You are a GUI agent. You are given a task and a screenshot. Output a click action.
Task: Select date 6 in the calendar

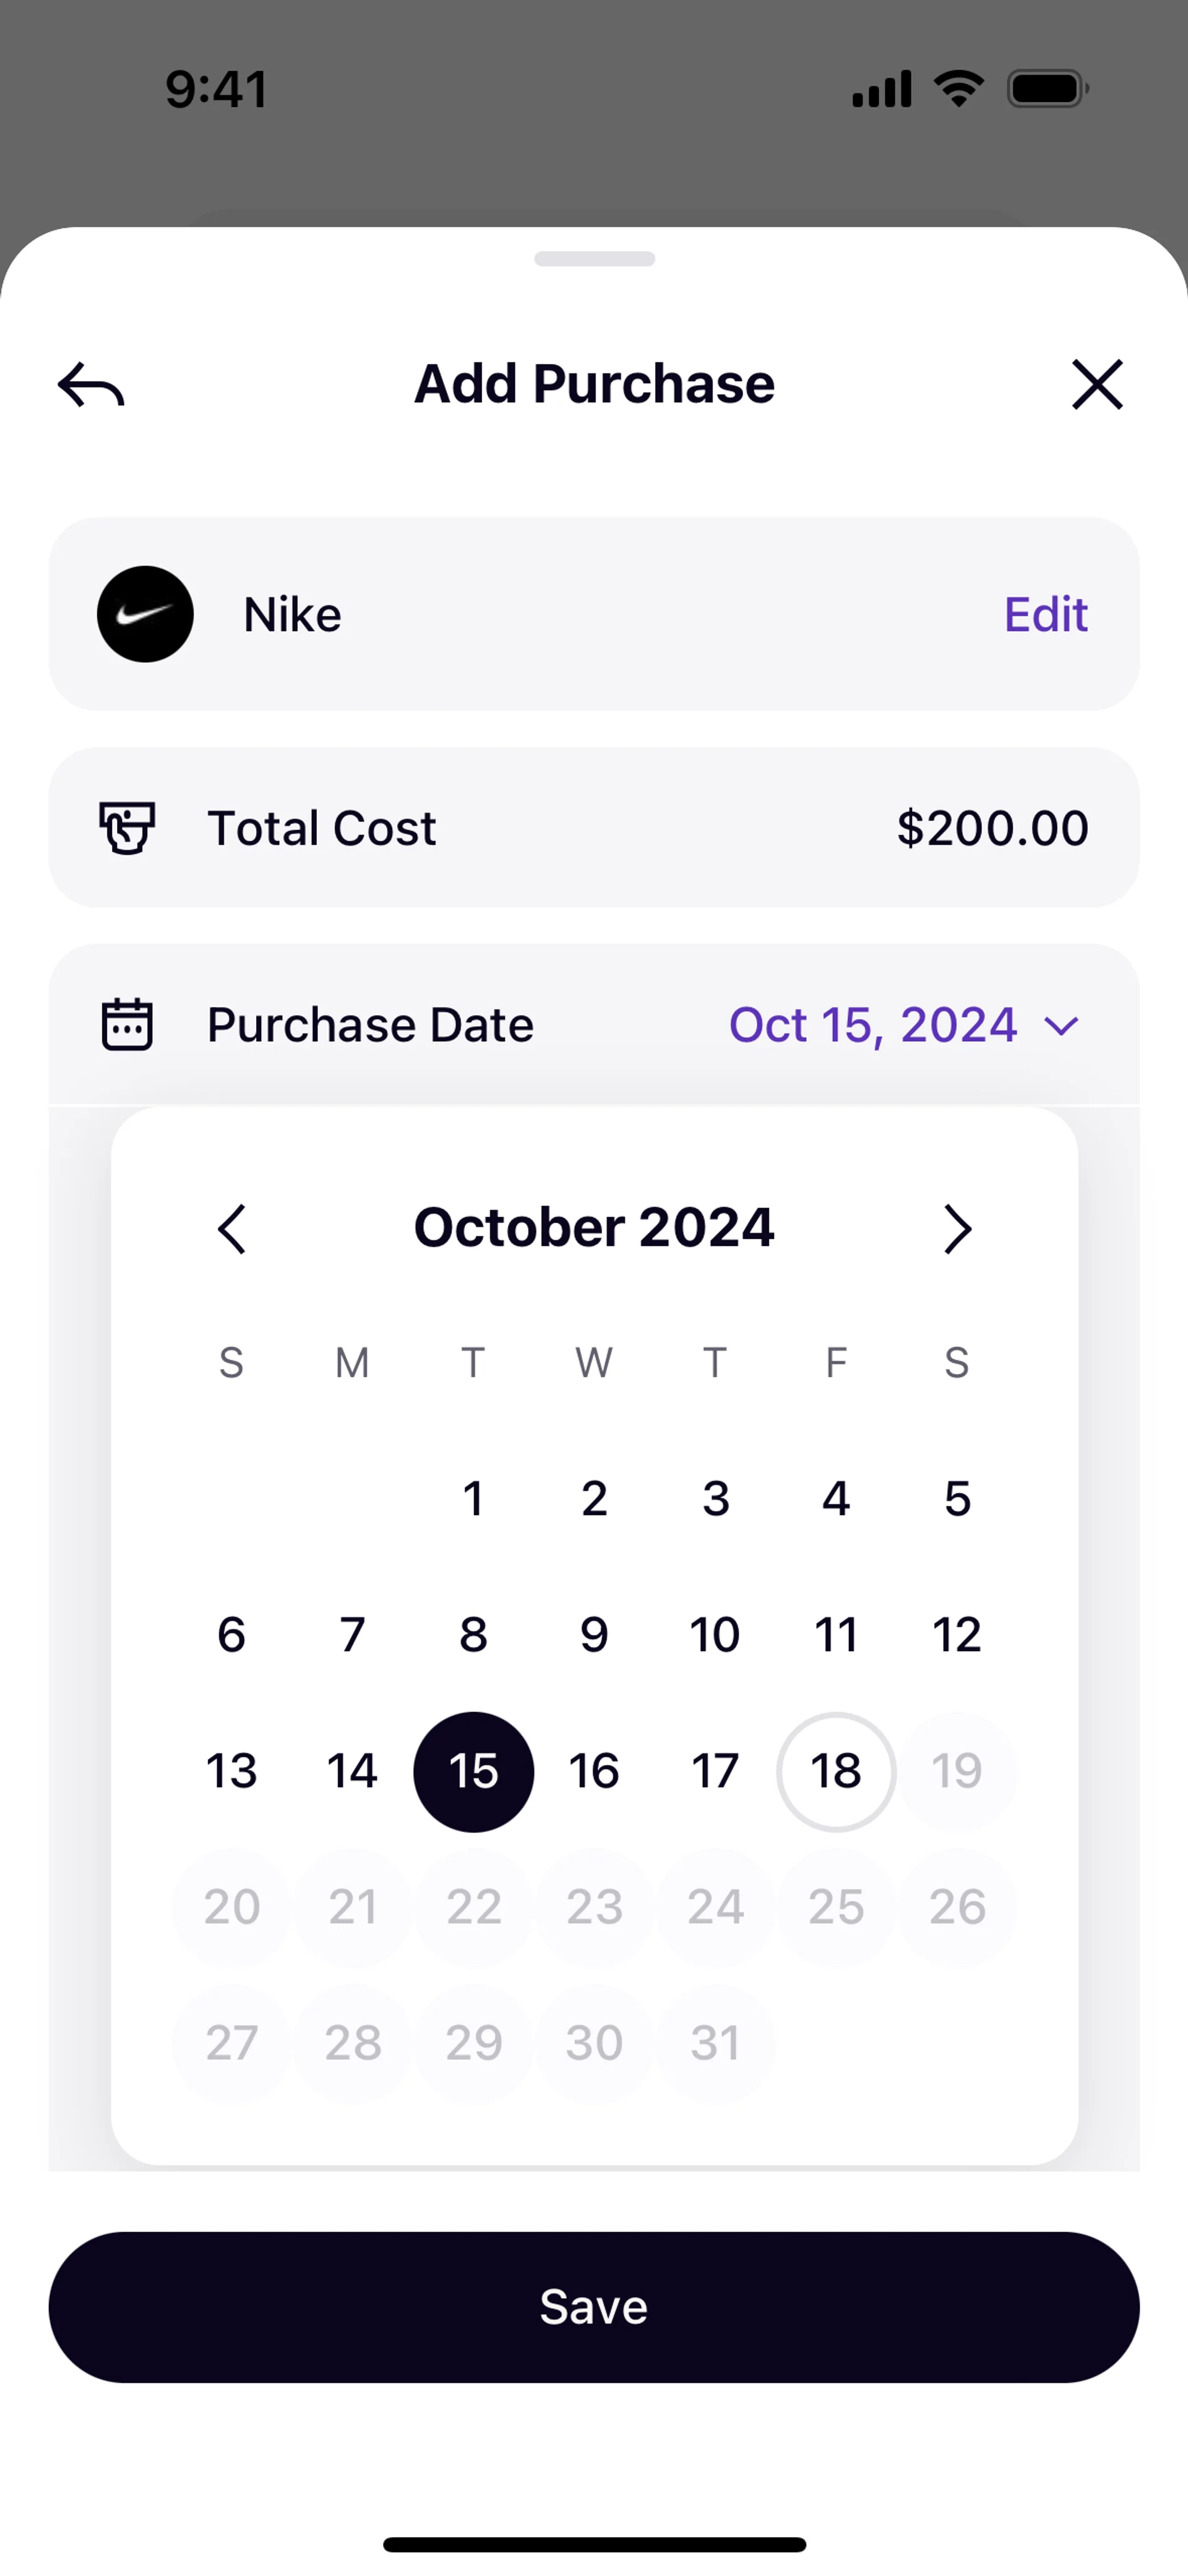click(x=231, y=1635)
